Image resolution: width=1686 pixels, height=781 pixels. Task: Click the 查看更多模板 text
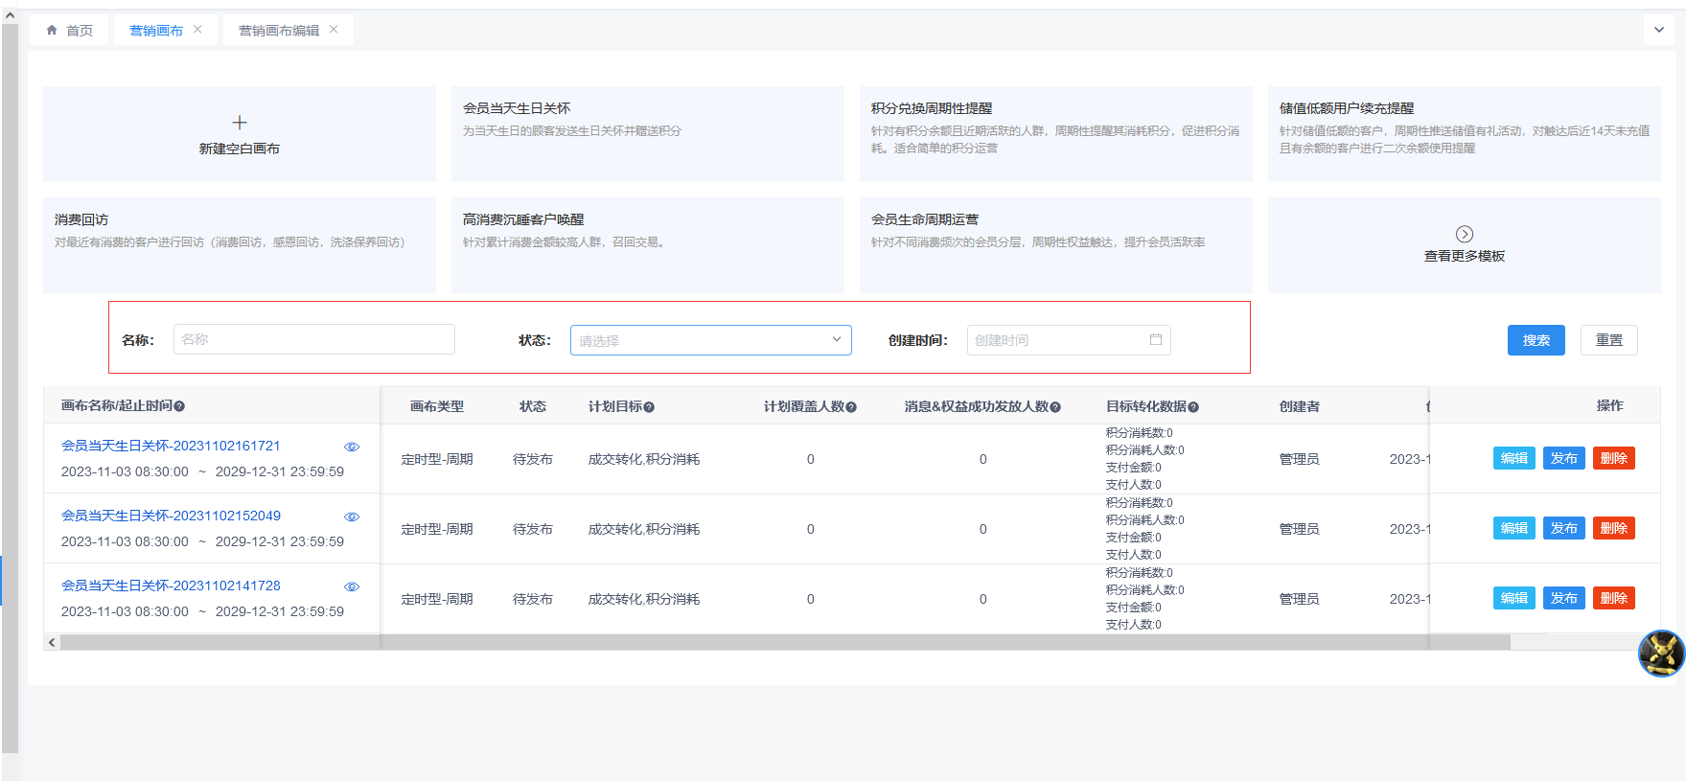point(1465,256)
